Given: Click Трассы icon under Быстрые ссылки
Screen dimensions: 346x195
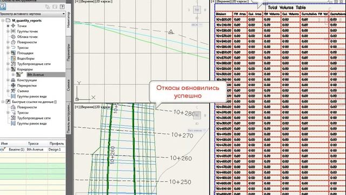Looking at the screenshot, I should click(13, 113).
